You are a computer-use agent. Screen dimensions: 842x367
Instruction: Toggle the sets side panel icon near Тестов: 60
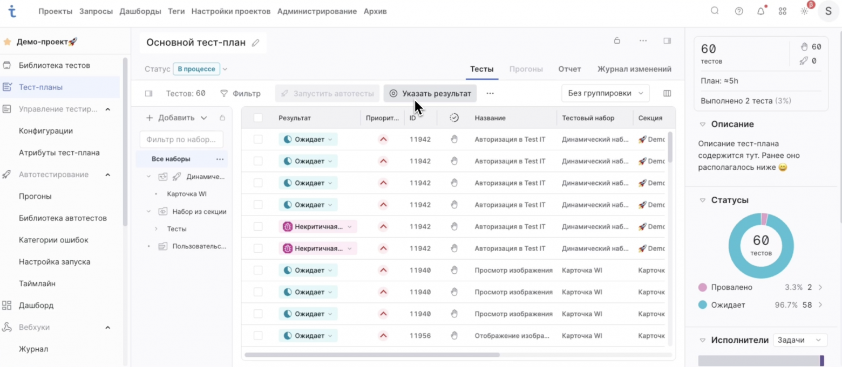point(148,93)
